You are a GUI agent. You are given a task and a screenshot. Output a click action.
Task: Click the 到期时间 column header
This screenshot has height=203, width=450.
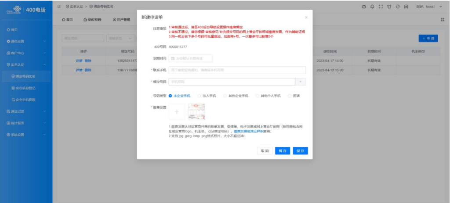(x=374, y=52)
